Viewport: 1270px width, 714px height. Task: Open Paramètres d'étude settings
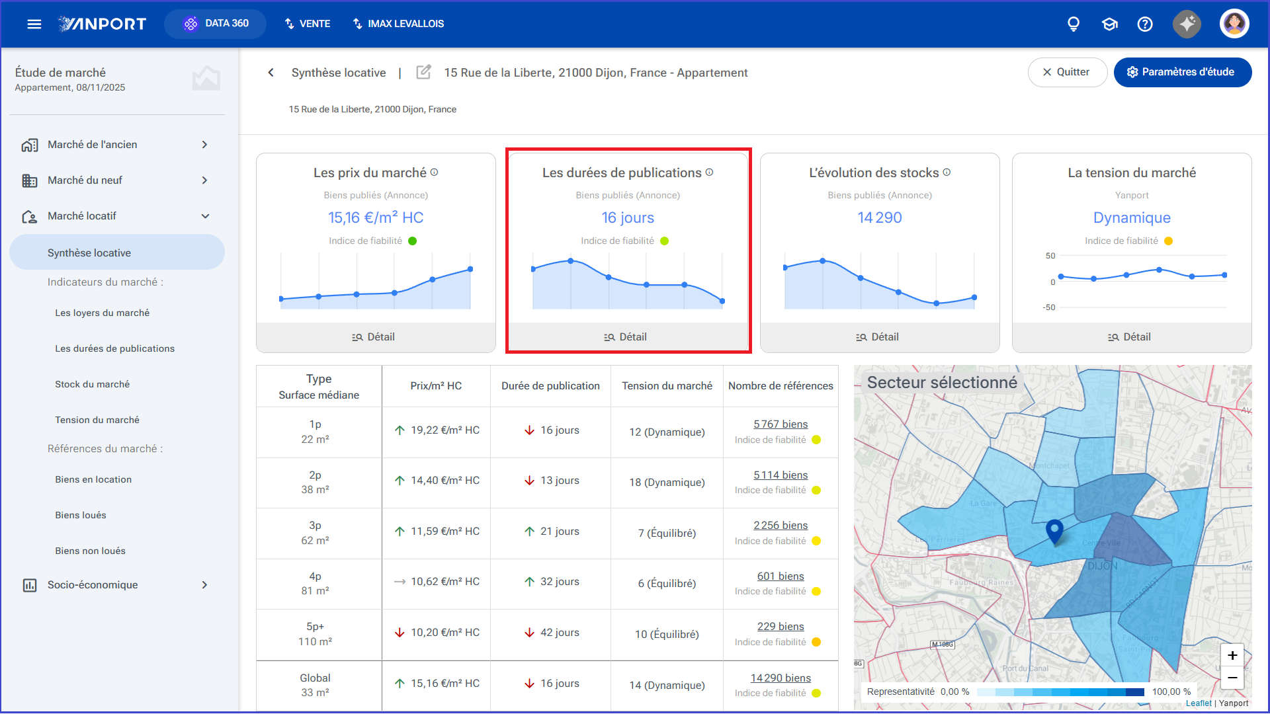pyautogui.click(x=1182, y=72)
